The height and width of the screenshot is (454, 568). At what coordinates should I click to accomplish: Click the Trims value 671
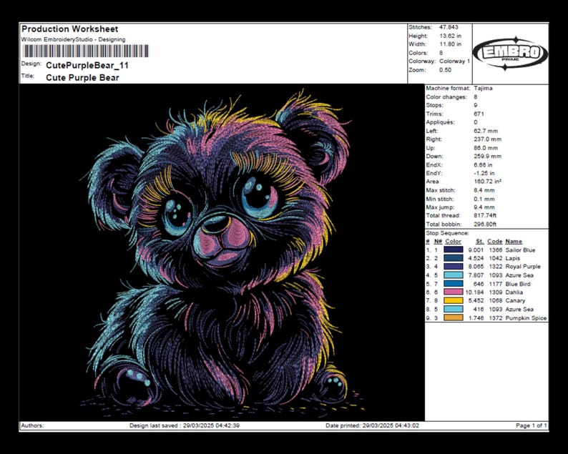[x=479, y=114]
